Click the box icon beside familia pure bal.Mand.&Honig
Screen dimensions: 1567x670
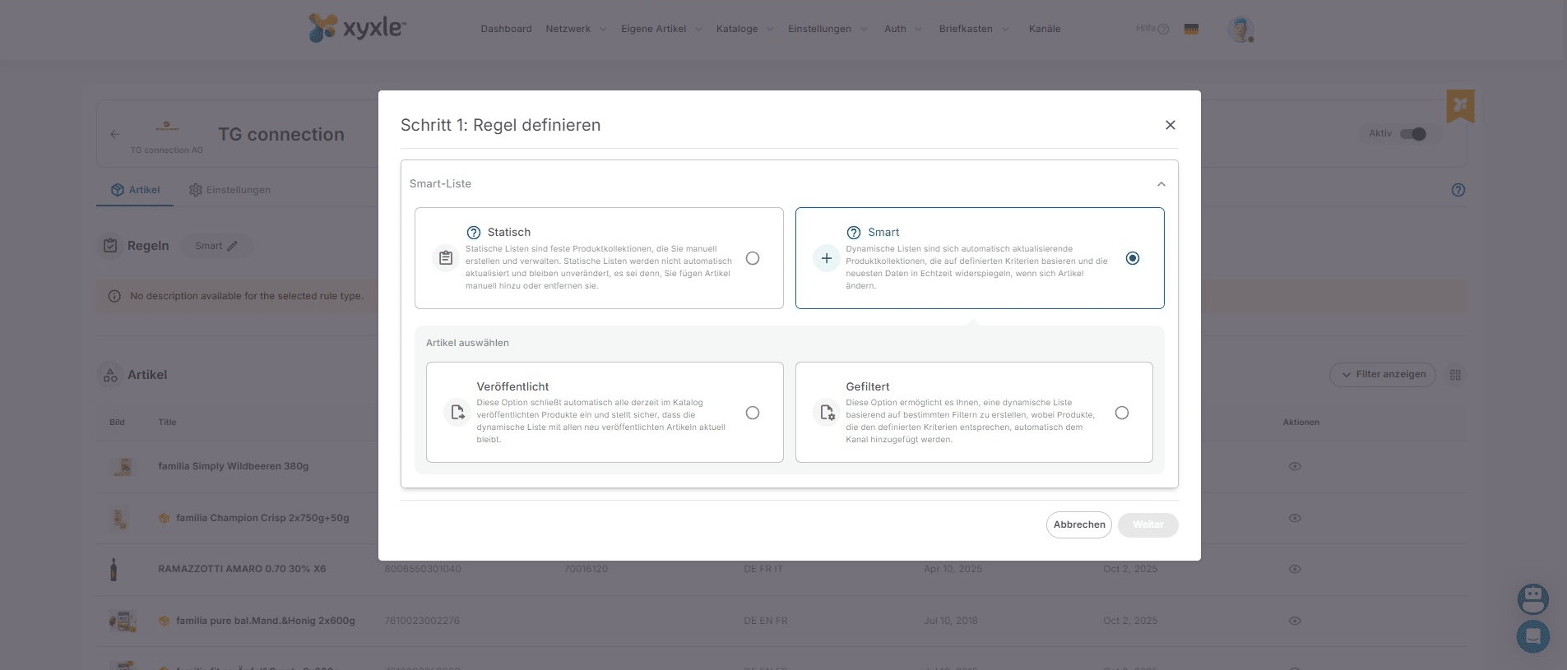(x=165, y=621)
